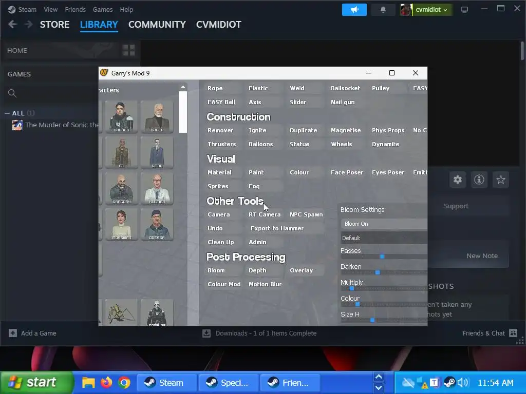Spawn the Eli character
This screenshot has width=526, height=394.
(121, 152)
